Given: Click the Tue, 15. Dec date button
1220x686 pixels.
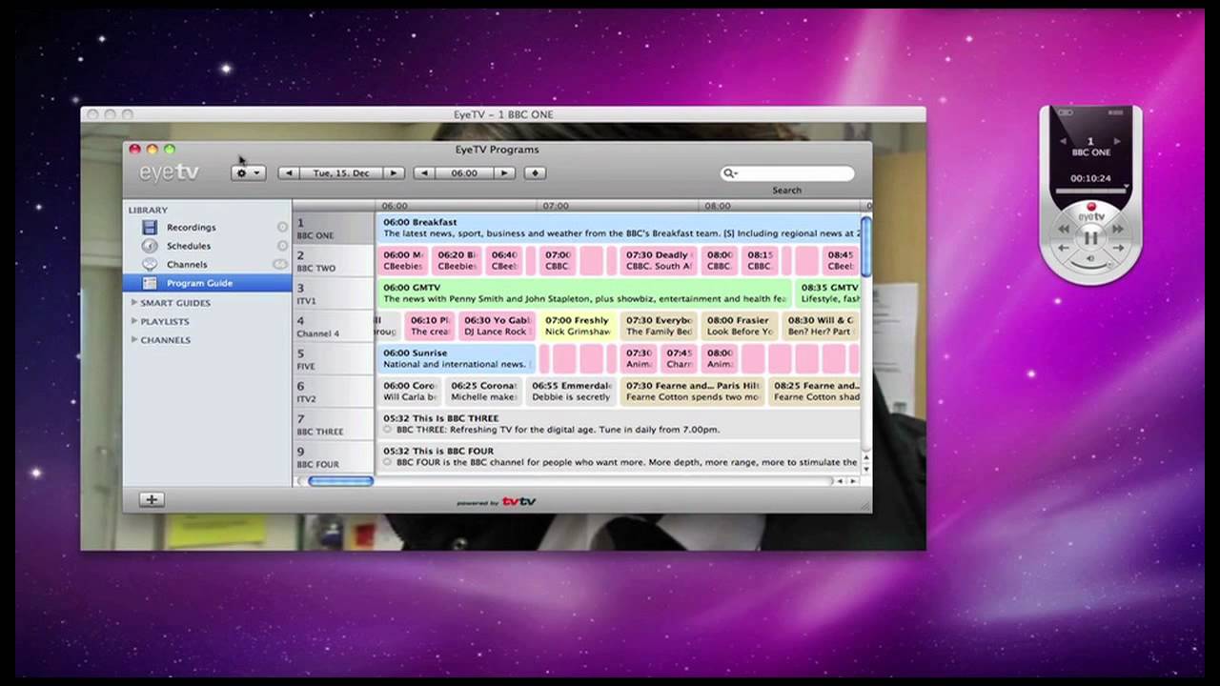Looking at the screenshot, I should [x=341, y=173].
